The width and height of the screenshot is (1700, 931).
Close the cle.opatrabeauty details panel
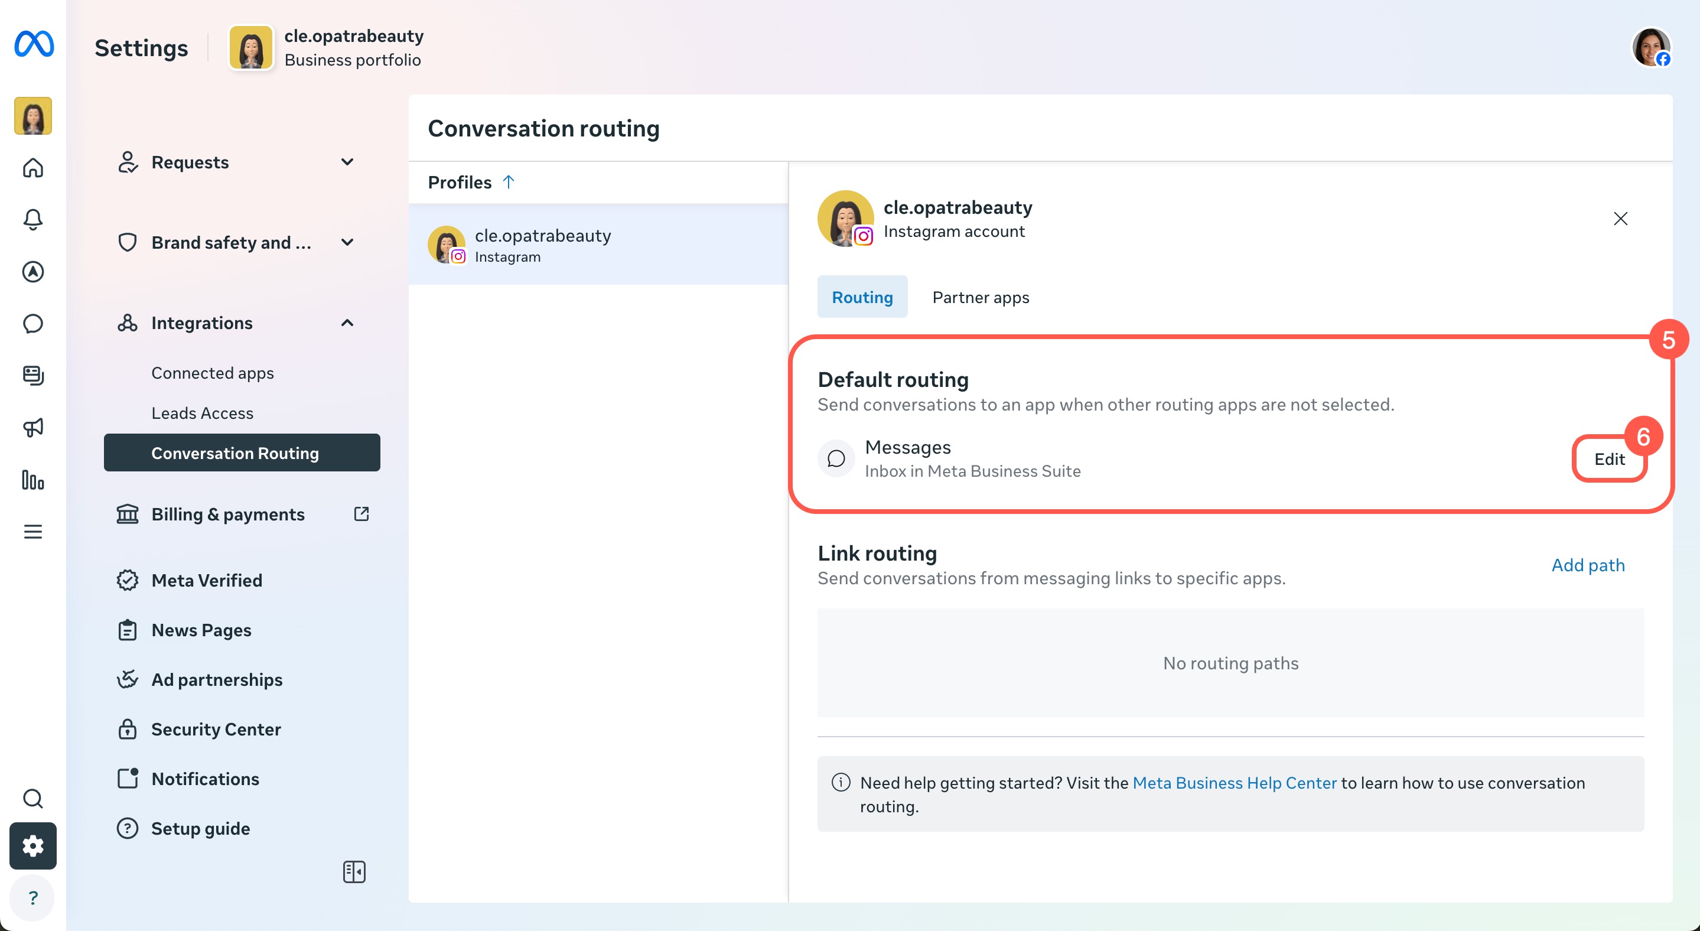(x=1620, y=219)
